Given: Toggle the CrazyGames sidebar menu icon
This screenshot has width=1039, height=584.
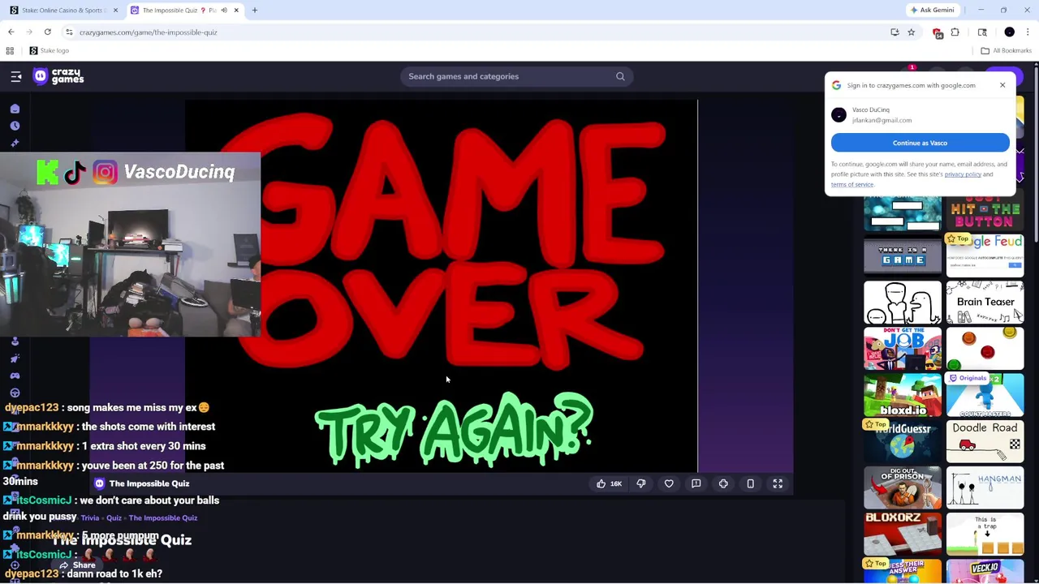Looking at the screenshot, I should click(x=15, y=76).
